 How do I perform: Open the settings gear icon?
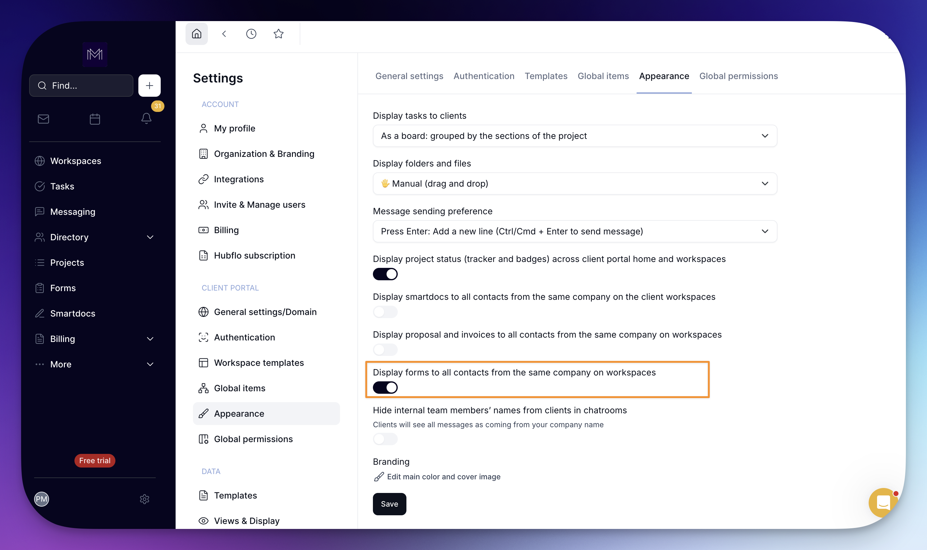click(x=145, y=499)
